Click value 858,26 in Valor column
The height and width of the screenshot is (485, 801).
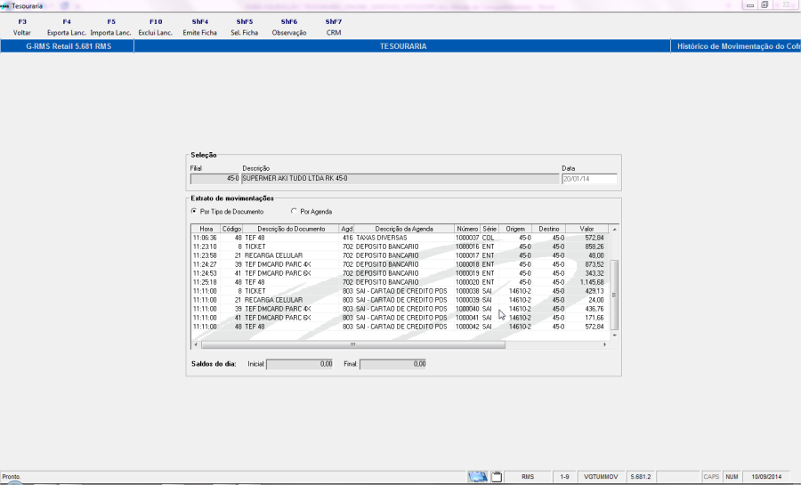tap(595, 247)
